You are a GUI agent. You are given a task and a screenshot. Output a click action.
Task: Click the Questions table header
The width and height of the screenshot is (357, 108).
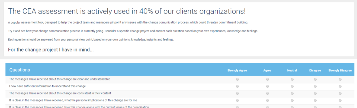click(x=20, y=70)
